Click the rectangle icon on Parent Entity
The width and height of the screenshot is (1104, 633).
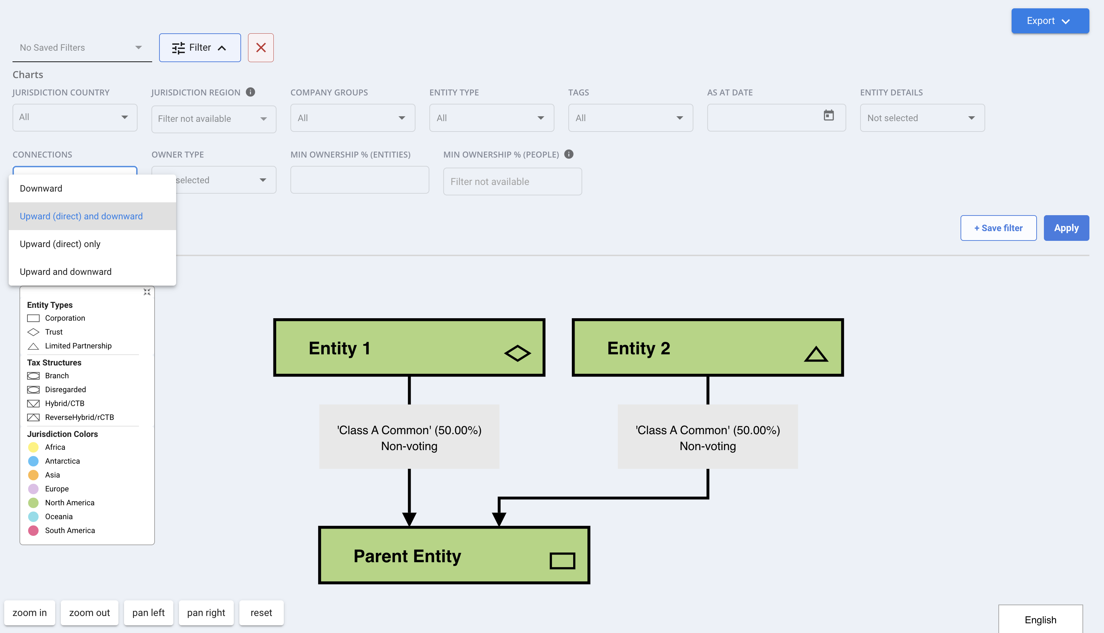tap(562, 561)
